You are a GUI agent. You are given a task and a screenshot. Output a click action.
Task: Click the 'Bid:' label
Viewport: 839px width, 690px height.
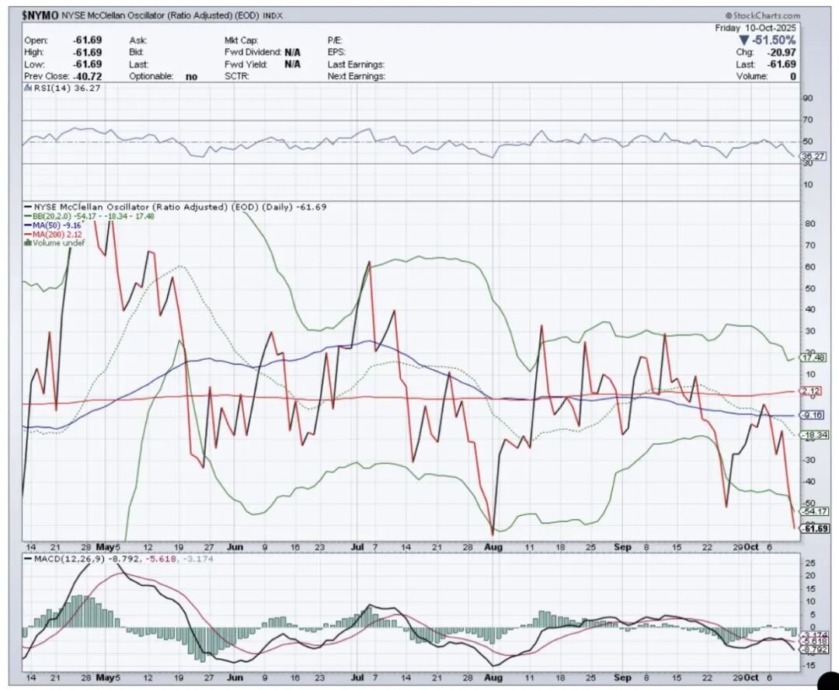click(137, 53)
